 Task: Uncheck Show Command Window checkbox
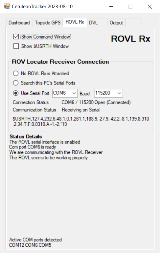click(16, 37)
